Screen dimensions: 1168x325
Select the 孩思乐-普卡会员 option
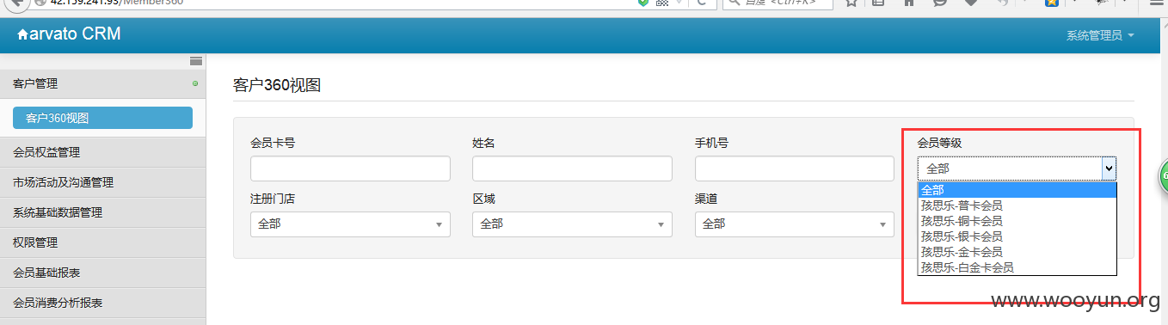1017,205
